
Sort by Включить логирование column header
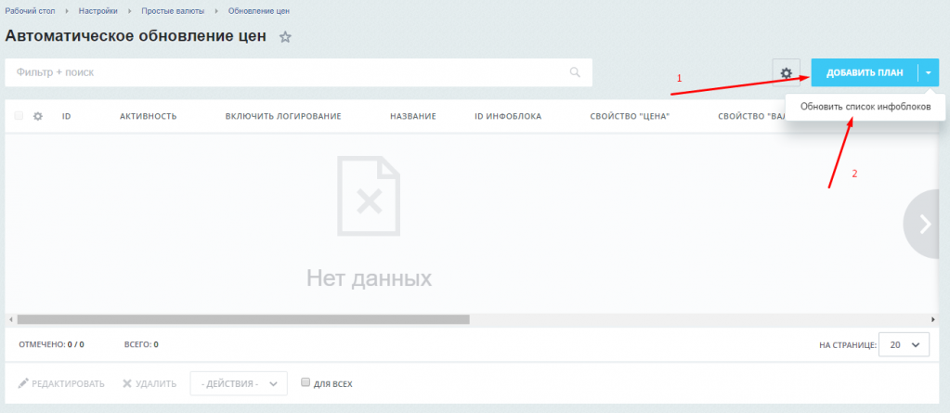(x=283, y=116)
